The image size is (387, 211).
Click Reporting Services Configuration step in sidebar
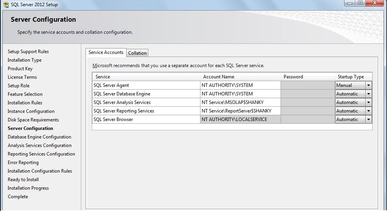[x=41, y=154]
